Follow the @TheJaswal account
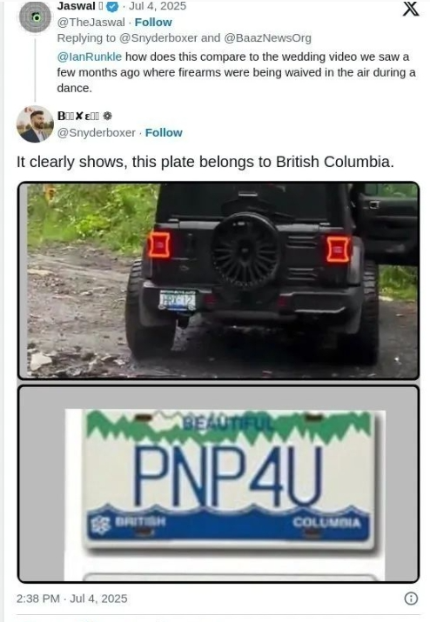The height and width of the screenshot is (622, 430). 153,23
